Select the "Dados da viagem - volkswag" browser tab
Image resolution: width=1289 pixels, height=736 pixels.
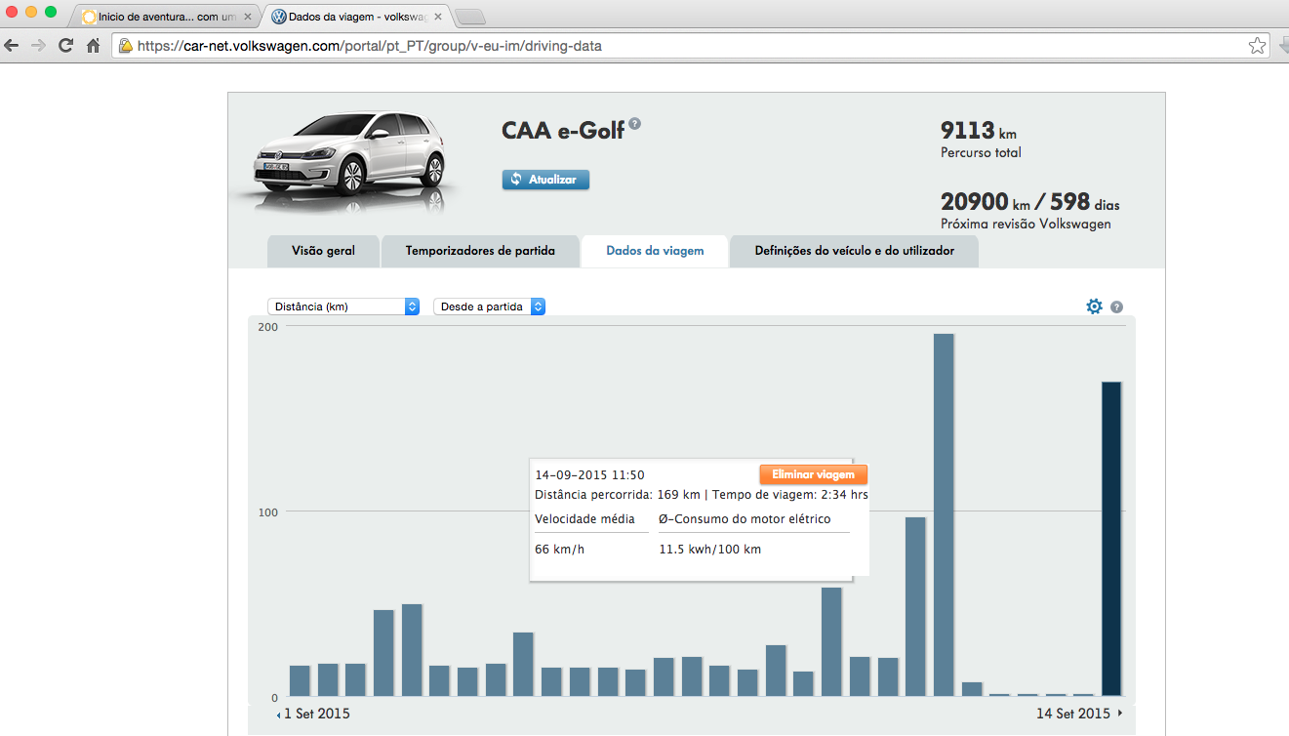coord(358,17)
